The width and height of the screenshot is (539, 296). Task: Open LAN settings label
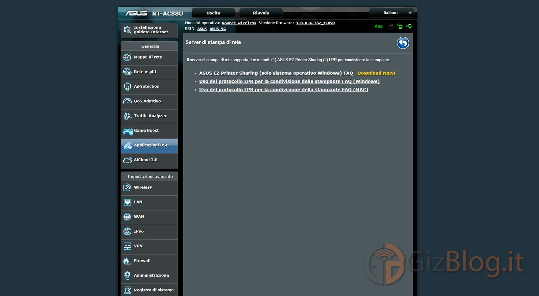138,202
